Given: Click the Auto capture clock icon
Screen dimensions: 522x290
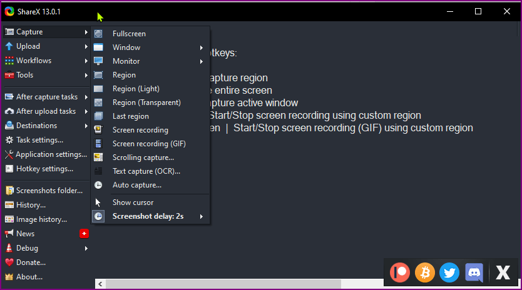Looking at the screenshot, I should [x=98, y=185].
